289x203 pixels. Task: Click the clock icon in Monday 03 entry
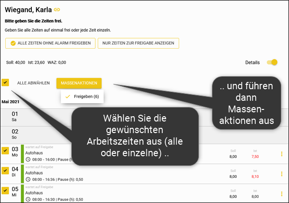click(x=28, y=159)
